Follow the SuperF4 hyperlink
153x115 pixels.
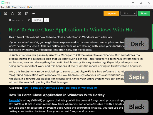pos(14,100)
